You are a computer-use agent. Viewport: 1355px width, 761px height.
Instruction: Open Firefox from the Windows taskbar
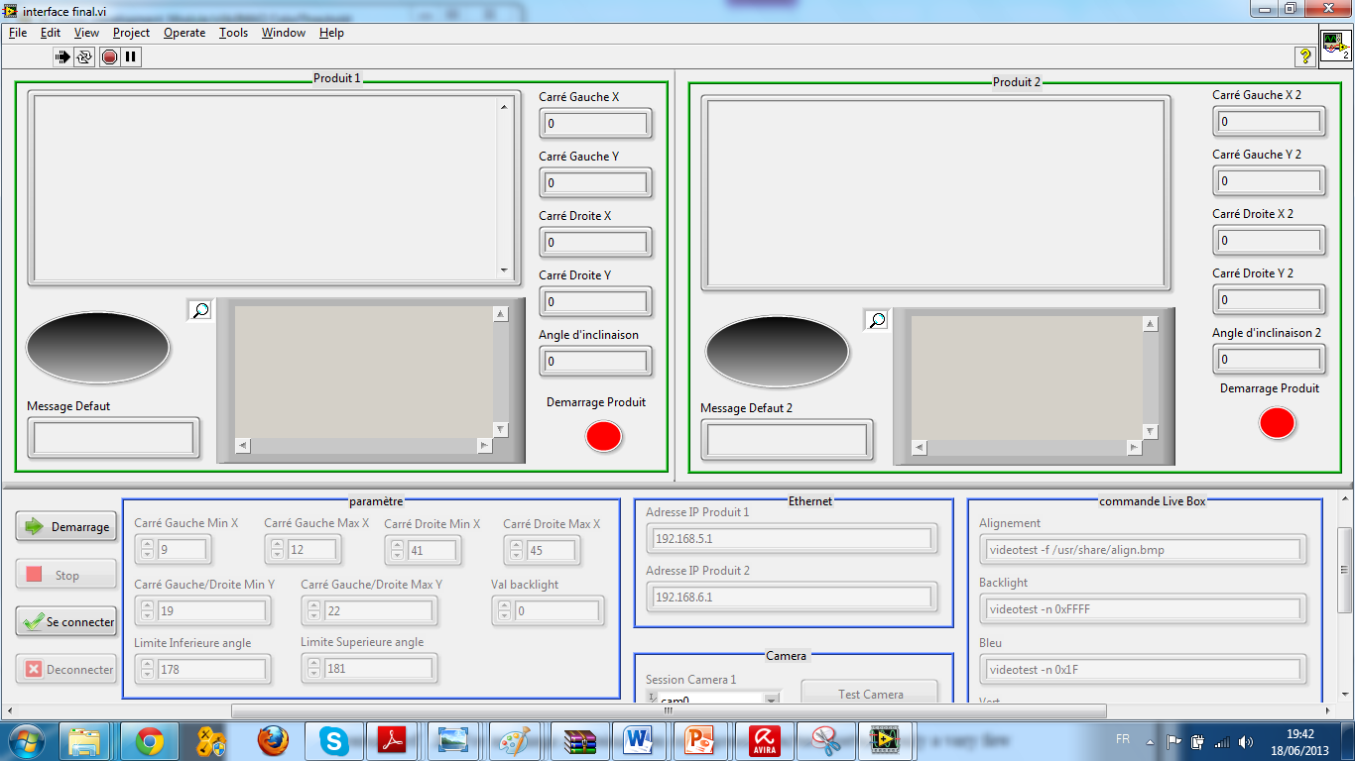pos(273,740)
